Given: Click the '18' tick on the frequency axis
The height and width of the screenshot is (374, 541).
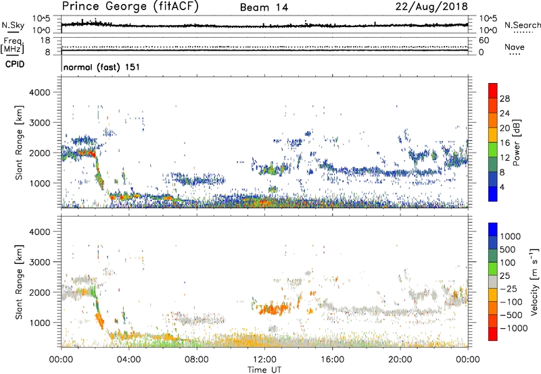Looking at the screenshot, I should (45, 41).
